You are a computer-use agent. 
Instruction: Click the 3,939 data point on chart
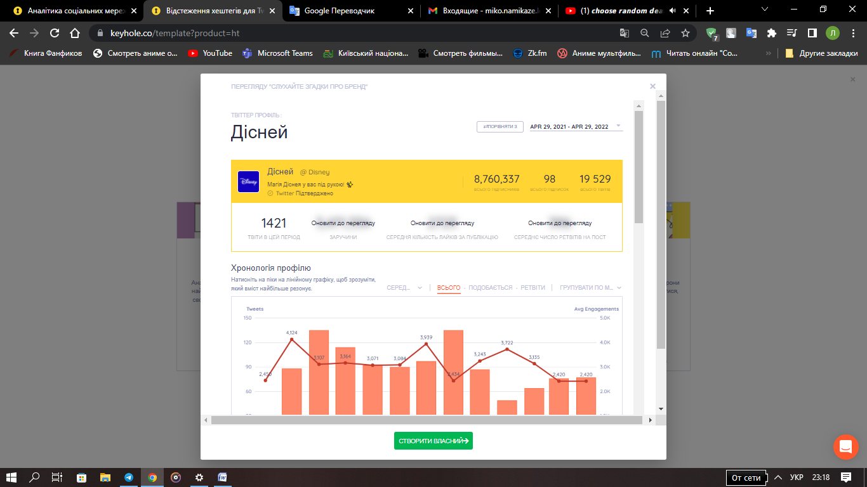tap(426, 344)
